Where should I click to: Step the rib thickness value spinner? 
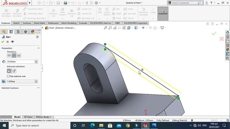click(36, 62)
